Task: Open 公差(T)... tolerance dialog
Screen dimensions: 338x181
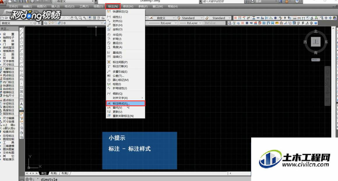Action: [126, 76]
